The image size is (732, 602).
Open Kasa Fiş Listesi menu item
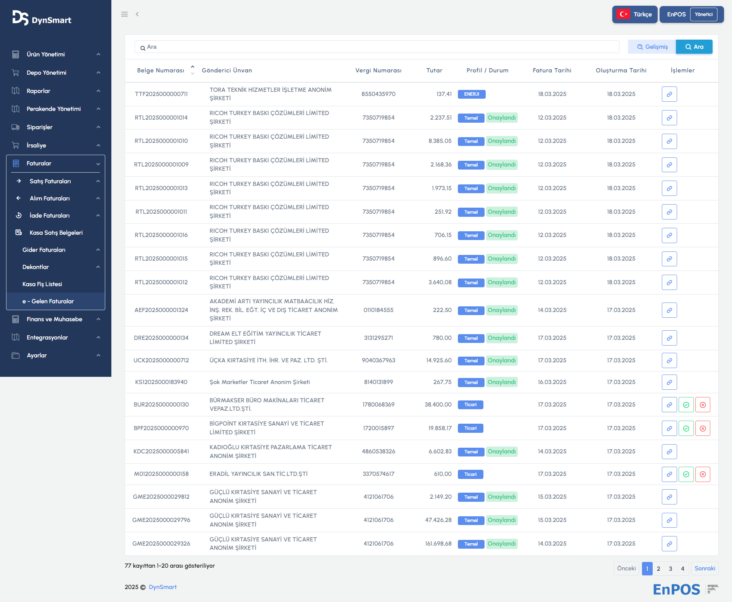point(42,284)
